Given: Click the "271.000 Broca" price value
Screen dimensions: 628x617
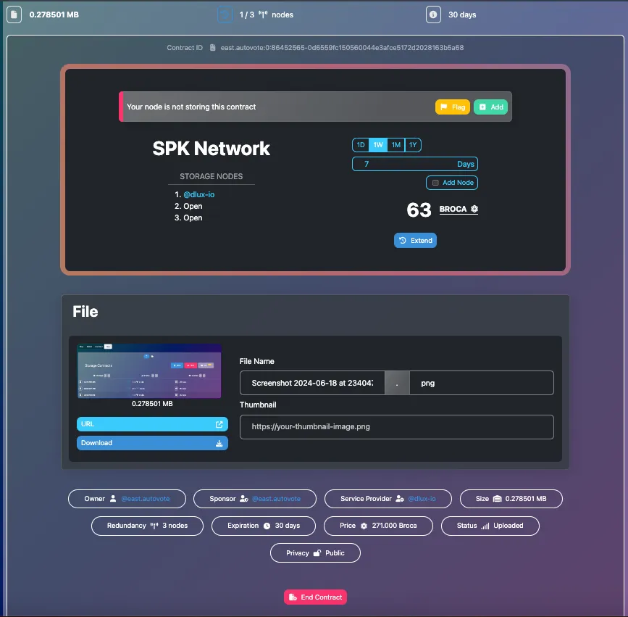Looking at the screenshot, I should click(394, 526).
